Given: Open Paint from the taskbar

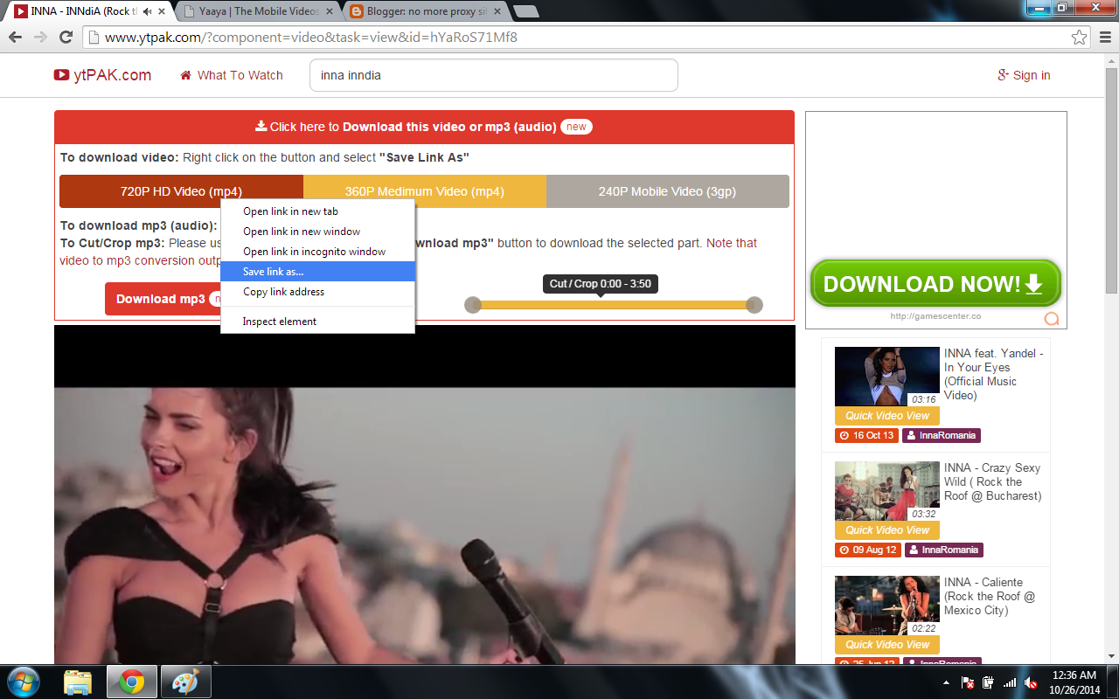Looking at the screenshot, I should pyautogui.click(x=184, y=682).
